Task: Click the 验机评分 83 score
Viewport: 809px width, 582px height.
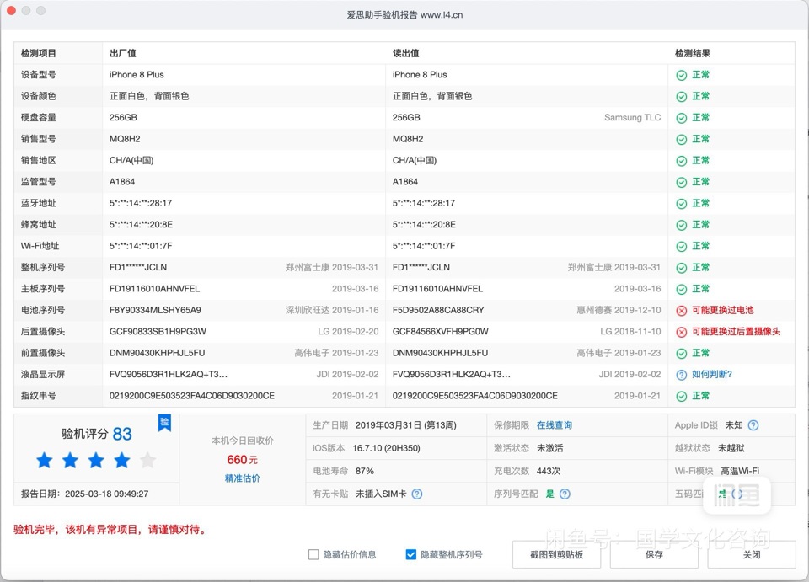Action: coord(96,434)
